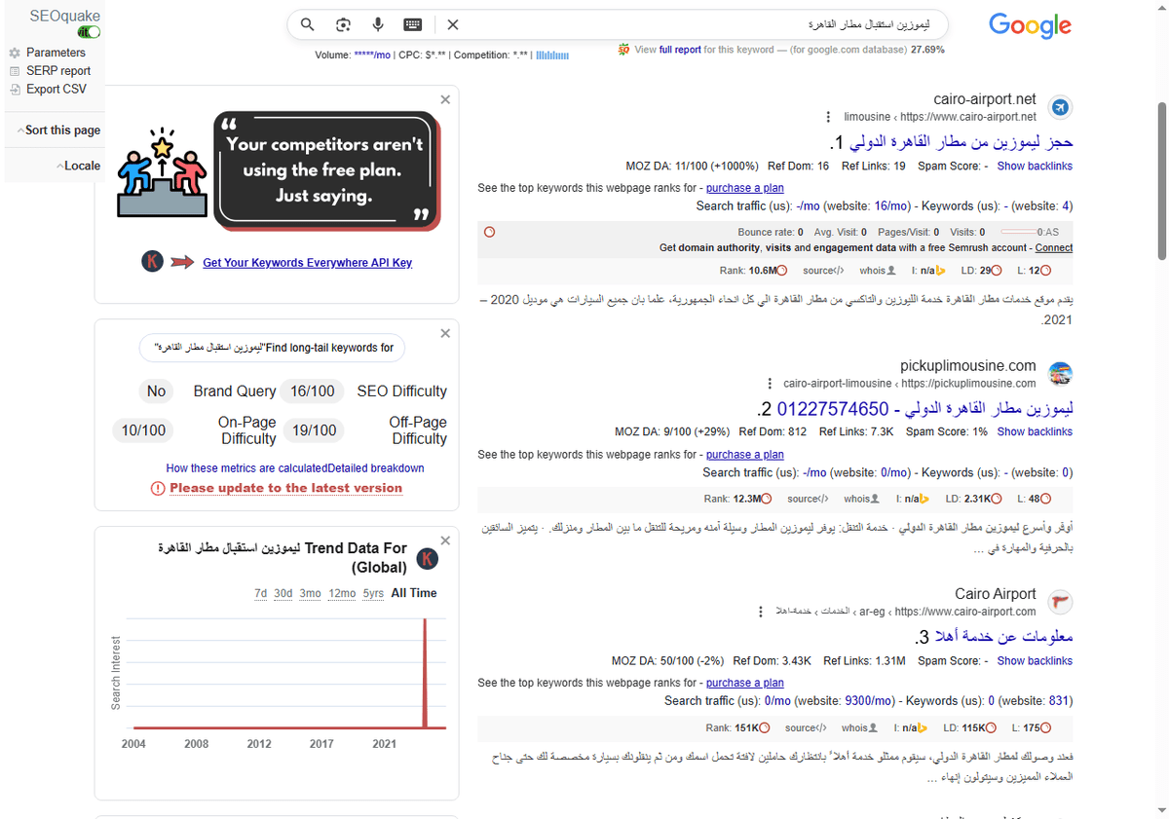The width and height of the screenshot is (1169, 819).
Task: Open Google Lens image search
Action: pyautogui.click(x=343, y=24)
